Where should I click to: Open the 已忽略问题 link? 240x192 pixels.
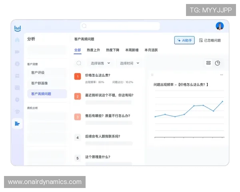coord(210,40)
